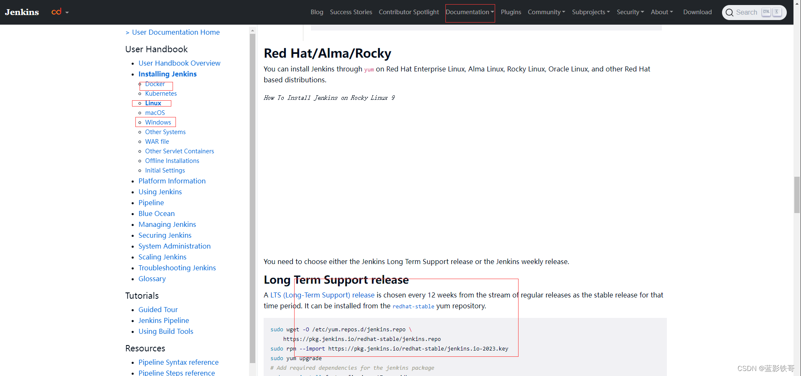Click the Red Hat/Alma/Rocky heading
Screen dimensions: 801x376
[x=327, y=53]
